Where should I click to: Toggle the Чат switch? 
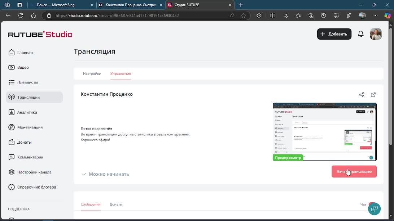click(x=372, y=204)
